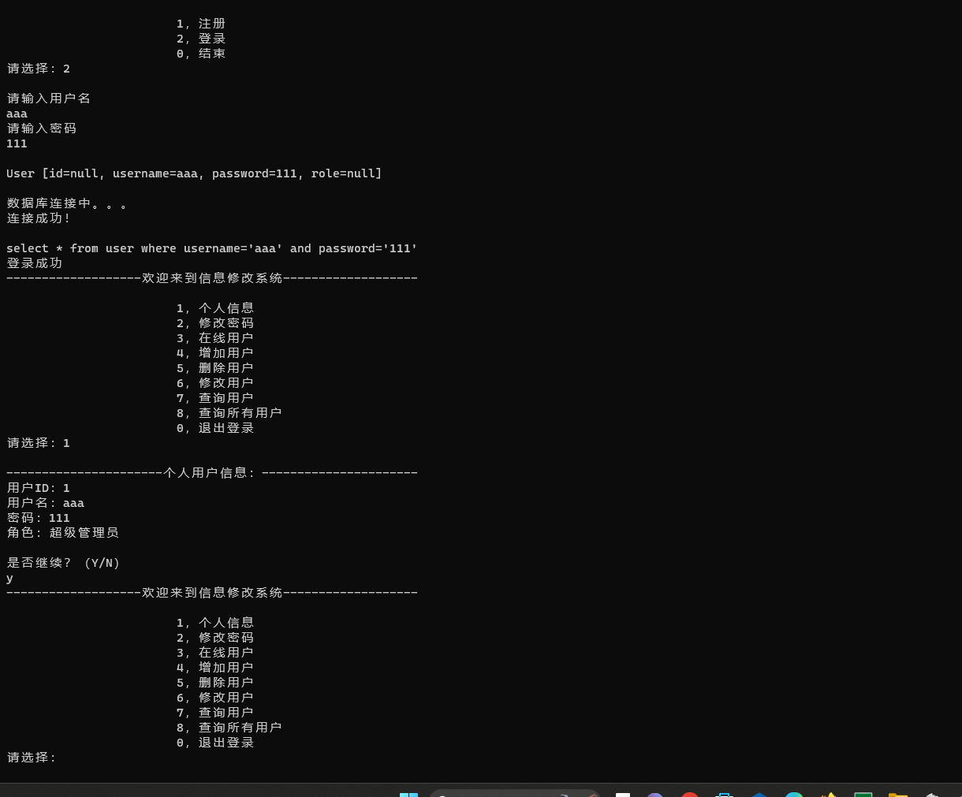The width and height of the screenshot is (962, 797).
Task: Click the '0, 结束' menu line
Action: [201, 54]
